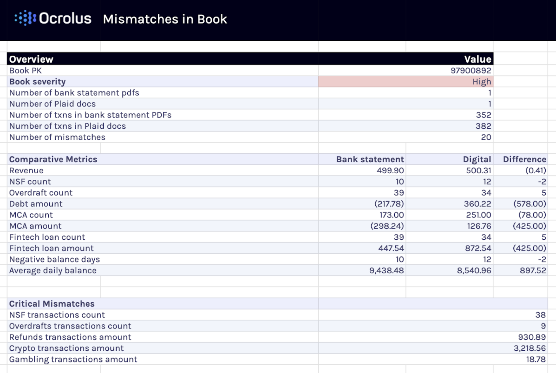
Task: Click the Digital column header
Action: (x=477, y=159)
